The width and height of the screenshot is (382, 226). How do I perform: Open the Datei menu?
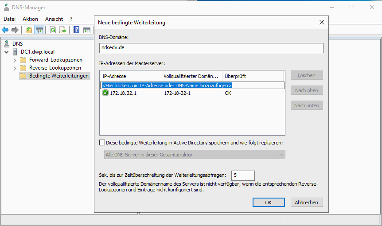pos(9,19)
